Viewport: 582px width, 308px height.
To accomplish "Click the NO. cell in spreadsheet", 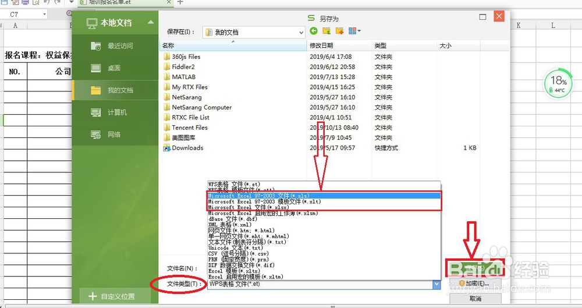I will [x=15, y=72].
